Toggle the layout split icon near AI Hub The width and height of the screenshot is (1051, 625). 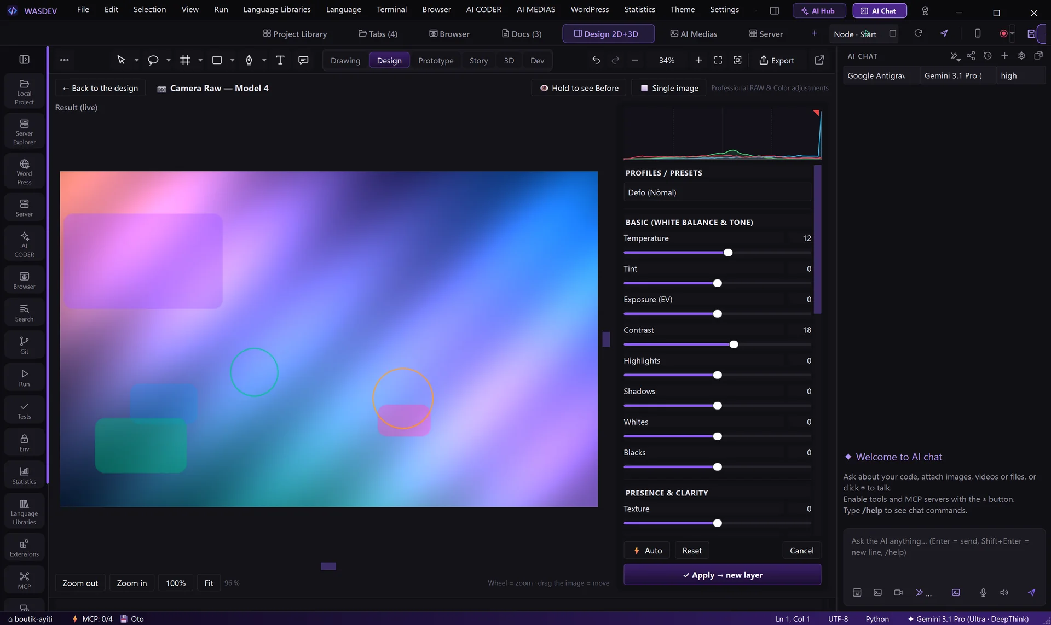tap(774, 10)
